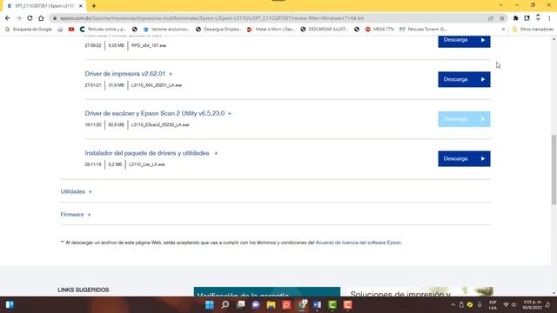Viewport: 557px width, 313px height.
Task: Open the Chrome three-dot menu
Action: tap(549, 18)
